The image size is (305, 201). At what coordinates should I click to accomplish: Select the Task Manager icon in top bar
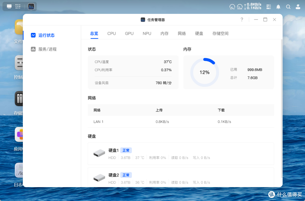tap(31, 7)
